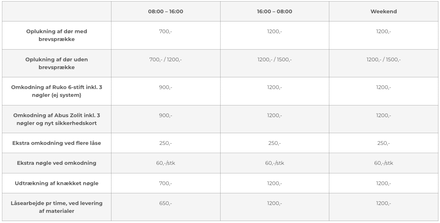Viewport: 440px width, 223px height.
Task: Click the 700,- / 1200,- daytime price cell
Action: pyautogui.click(x=166, y=60)
